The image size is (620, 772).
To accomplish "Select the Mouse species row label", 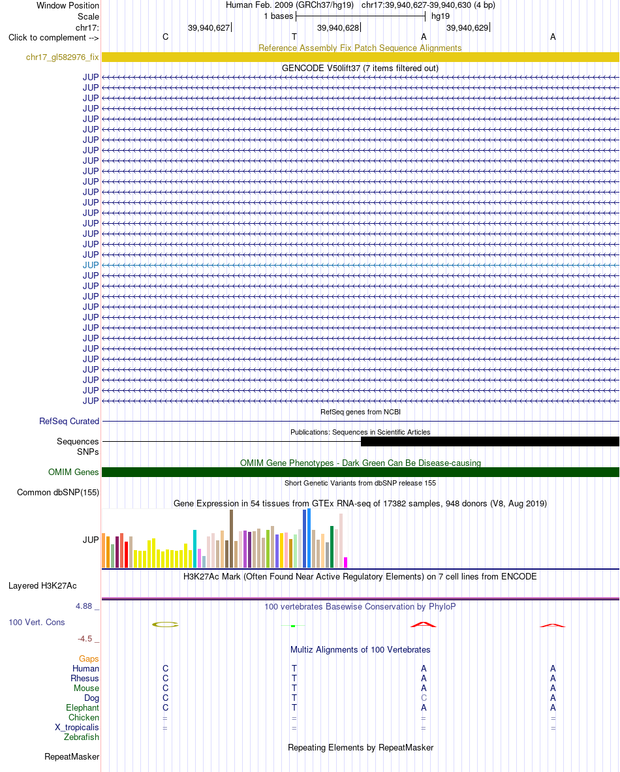I will click(86, 688).
